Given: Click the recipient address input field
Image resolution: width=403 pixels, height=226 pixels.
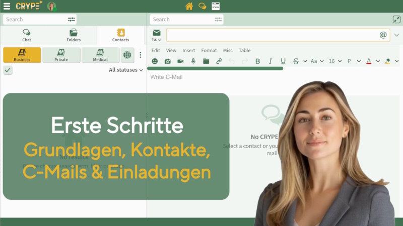Looking at the screenshot, I should tap(272, 35).
